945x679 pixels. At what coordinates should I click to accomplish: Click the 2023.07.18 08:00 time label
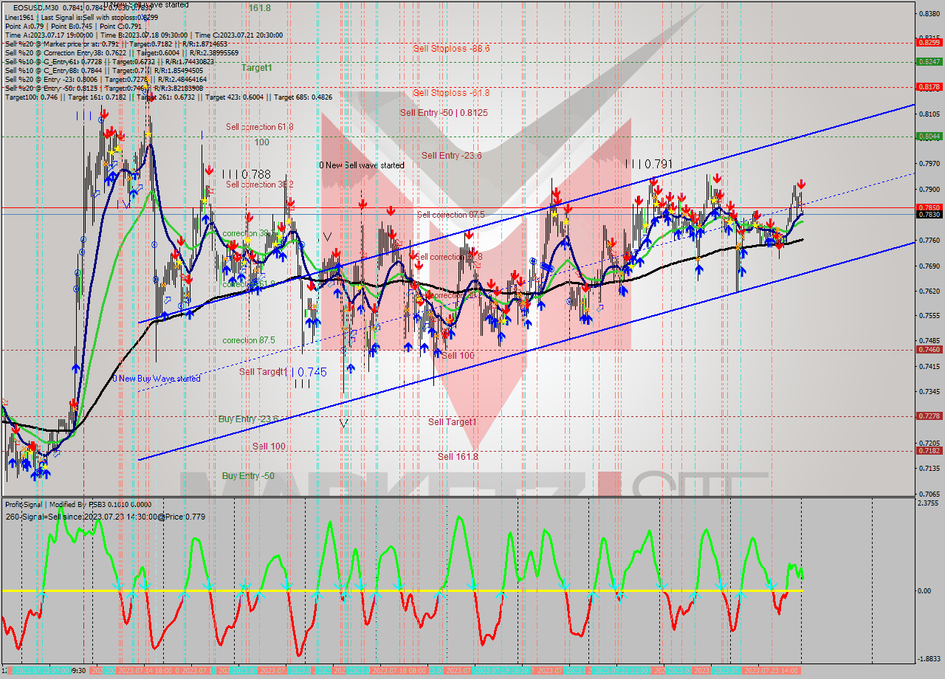(399, 671)
